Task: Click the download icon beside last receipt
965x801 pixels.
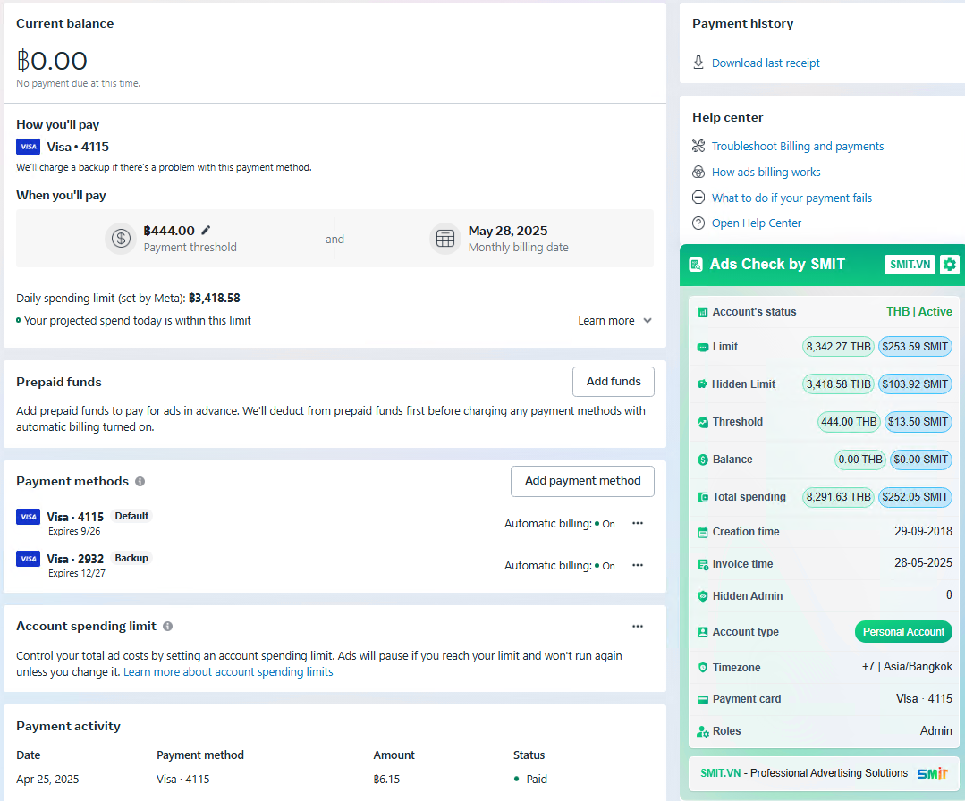Action: [x=698, y=63]
